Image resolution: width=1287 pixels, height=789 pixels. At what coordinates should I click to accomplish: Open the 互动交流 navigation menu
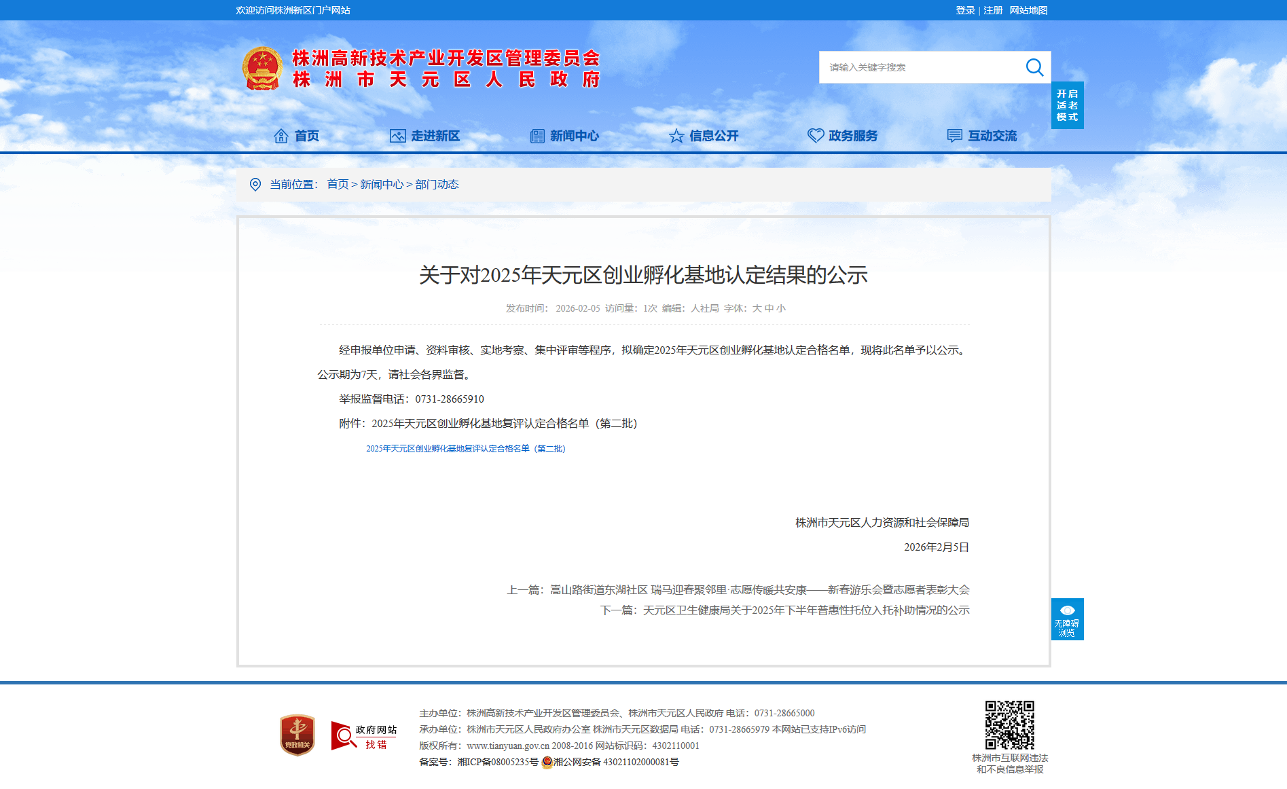tap(982, 136)
